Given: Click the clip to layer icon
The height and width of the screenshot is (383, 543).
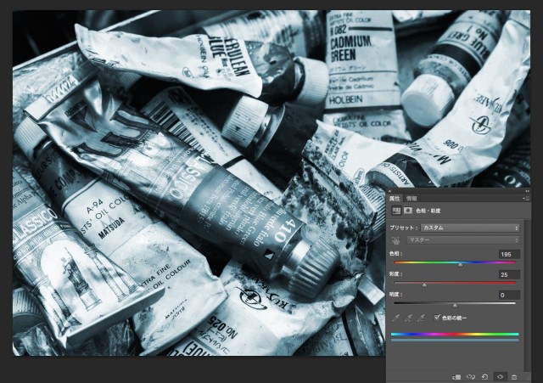Looking at the screenshot, I should [457, 376].
